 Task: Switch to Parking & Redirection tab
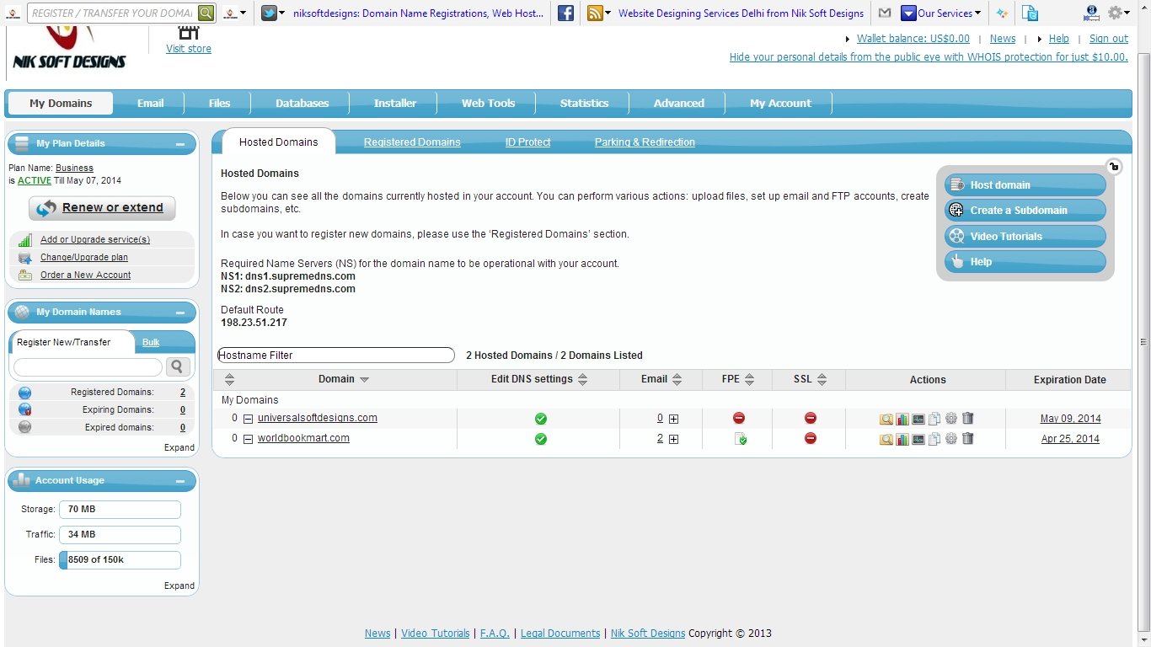point(645,142)
